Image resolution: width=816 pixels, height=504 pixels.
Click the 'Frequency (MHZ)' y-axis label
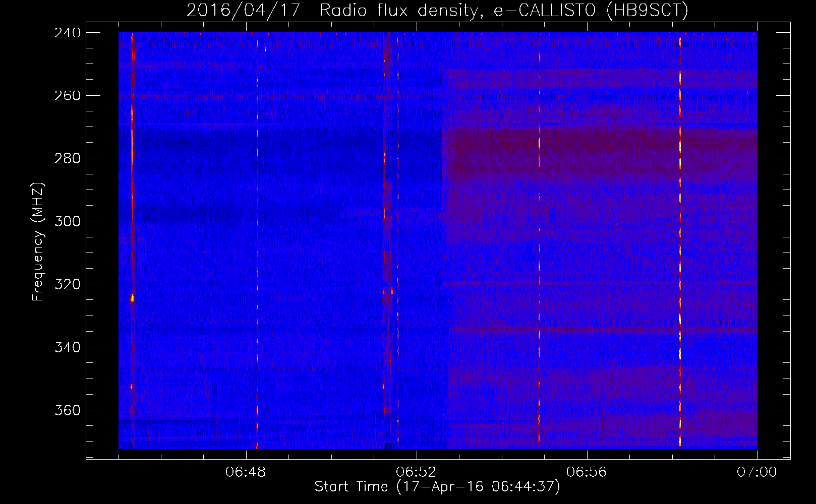(x=38, y=242)
